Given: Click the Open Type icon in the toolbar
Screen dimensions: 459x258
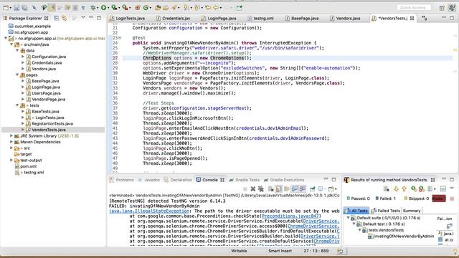Looking at the screenshot, I should 158,8.
